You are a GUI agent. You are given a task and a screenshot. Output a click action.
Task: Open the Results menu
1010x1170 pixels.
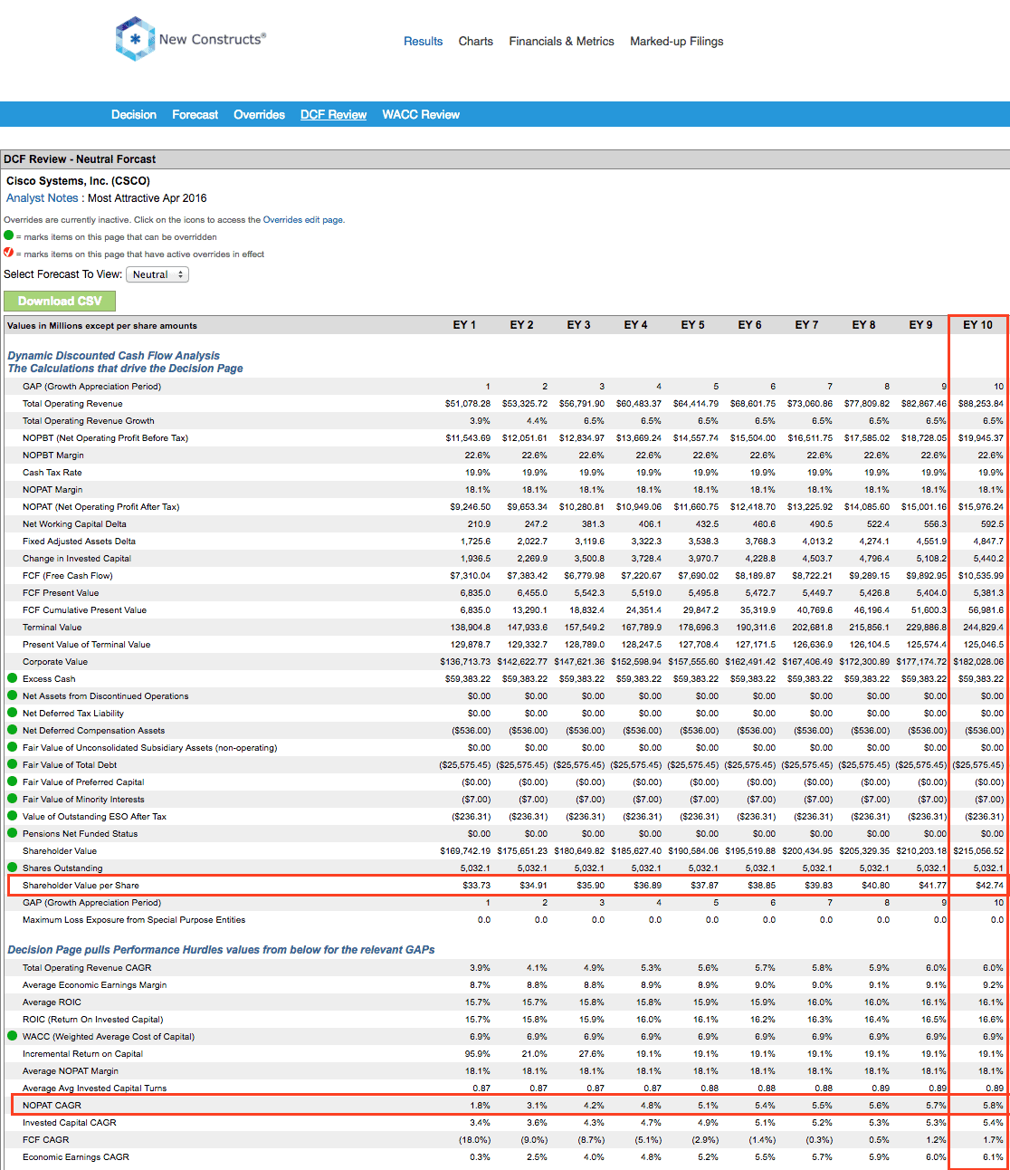click(424, 42)
